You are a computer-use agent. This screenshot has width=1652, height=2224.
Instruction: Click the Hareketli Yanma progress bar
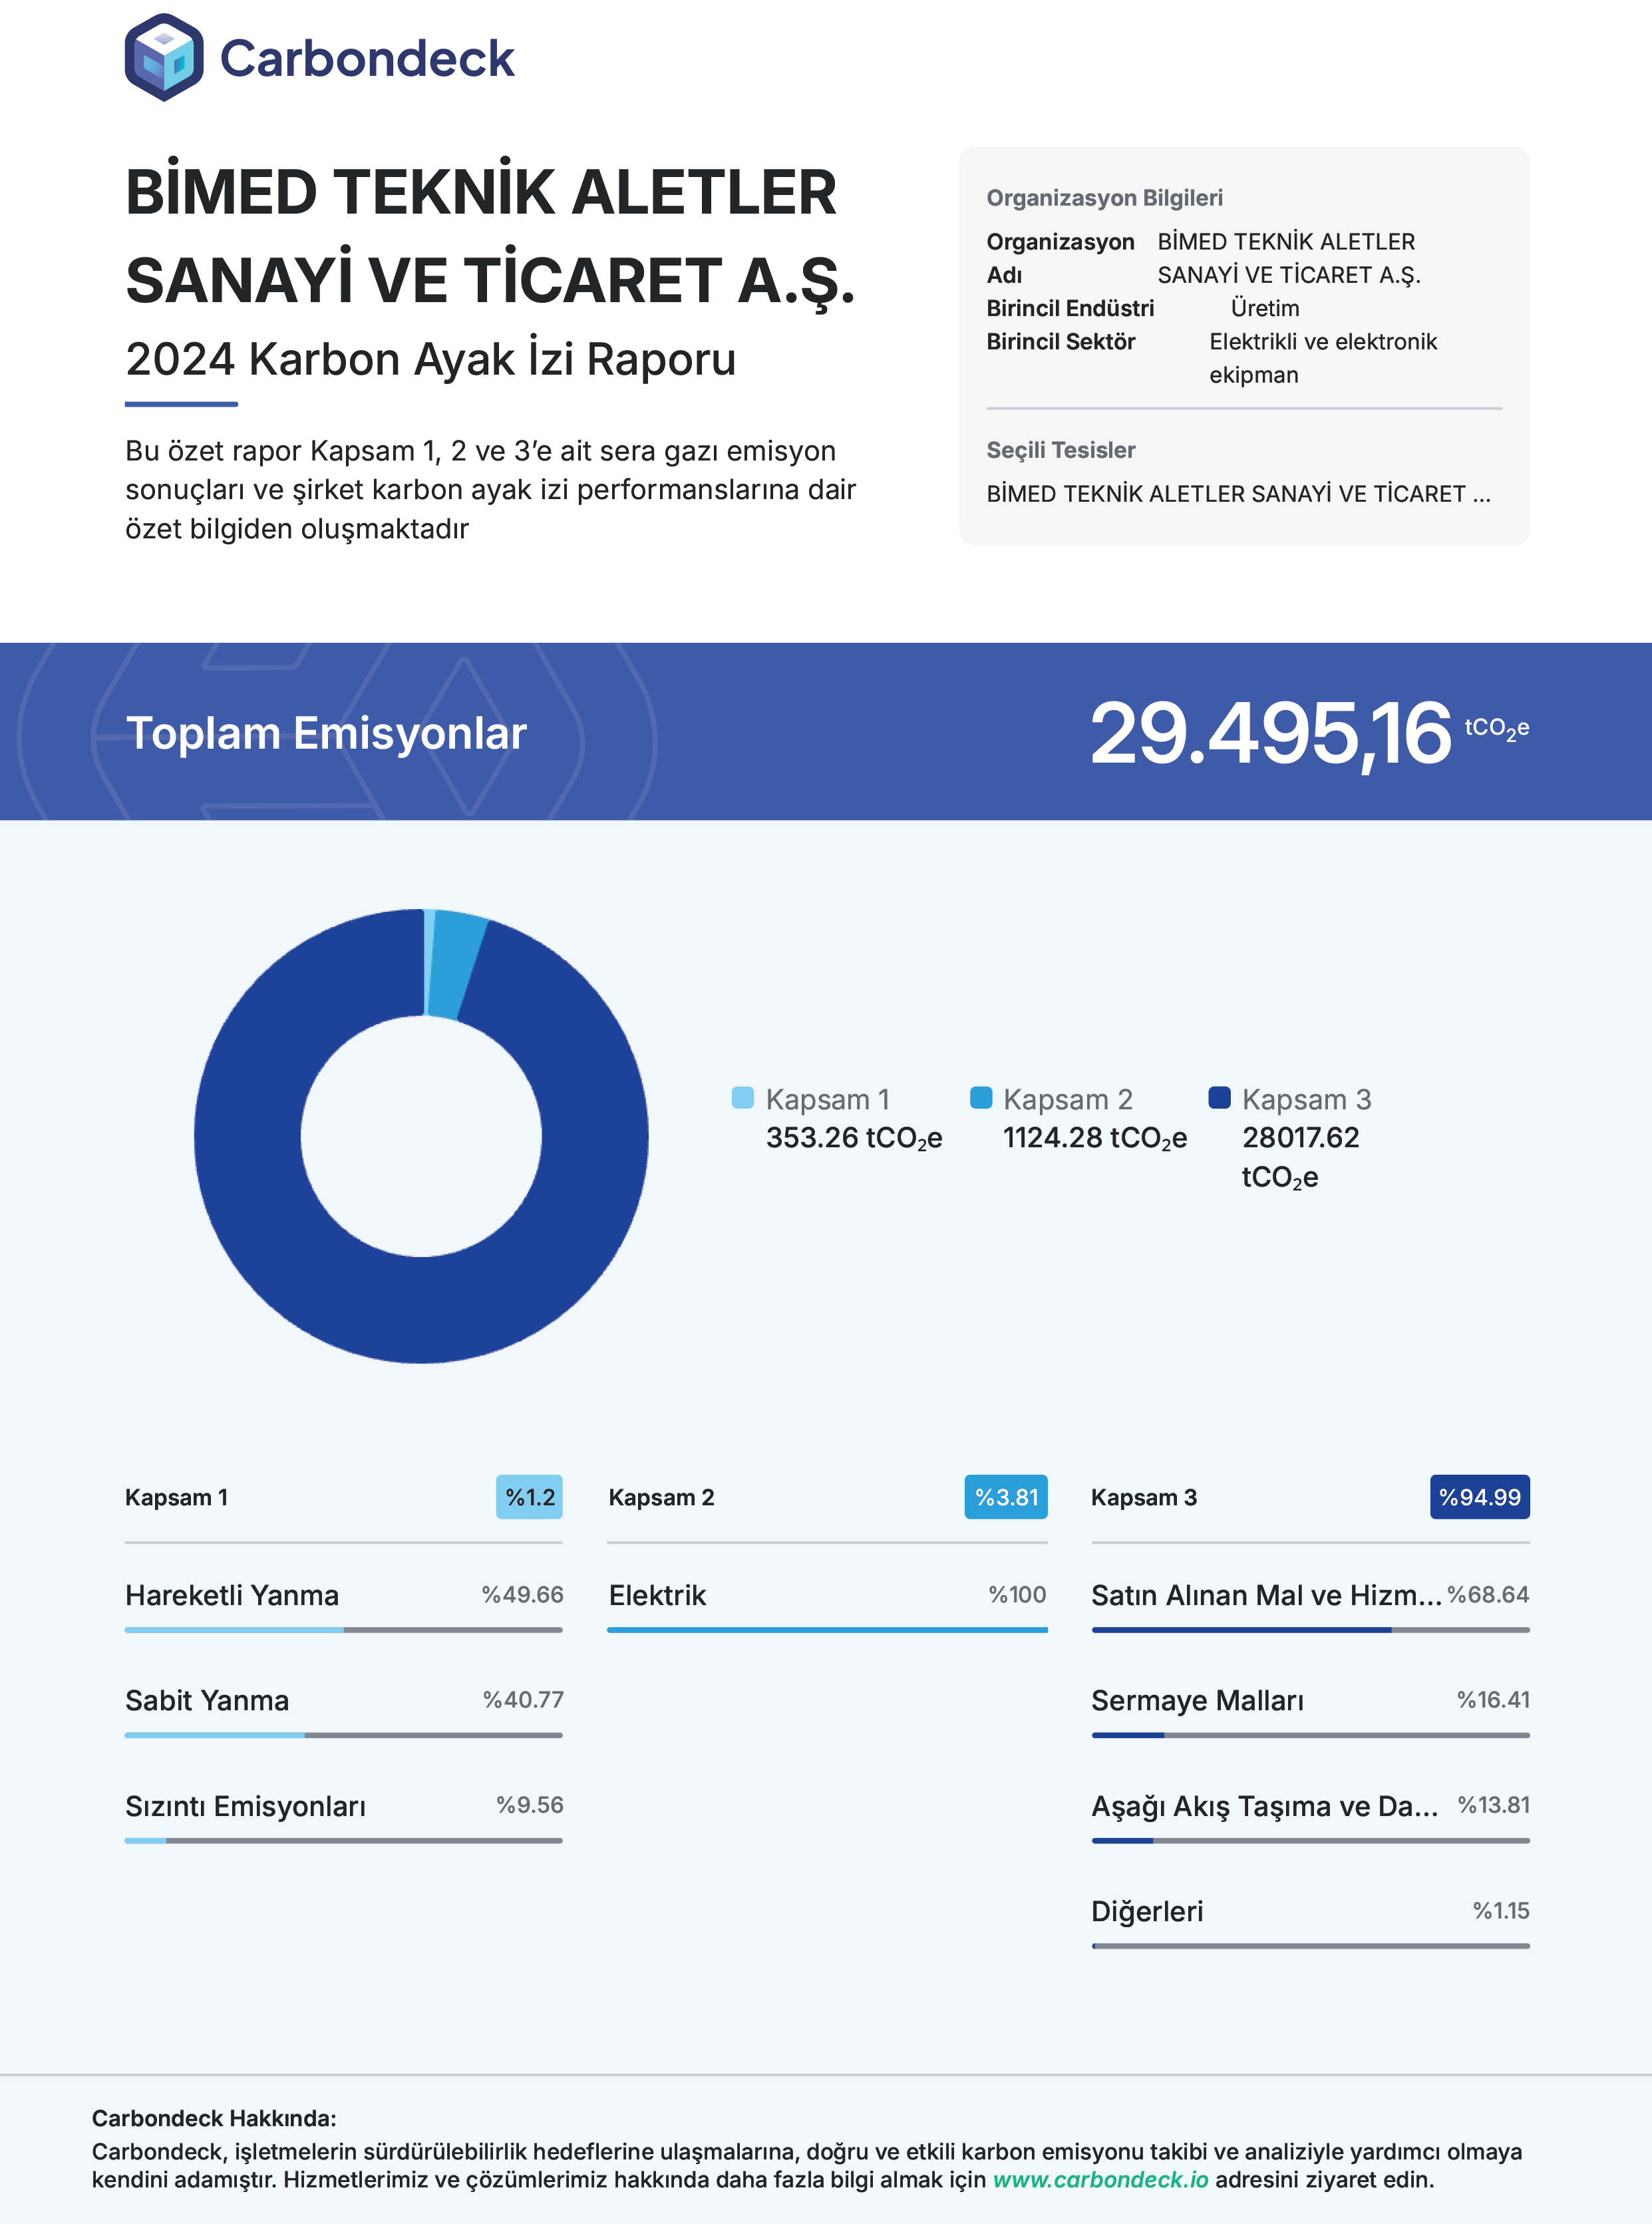343,1630
